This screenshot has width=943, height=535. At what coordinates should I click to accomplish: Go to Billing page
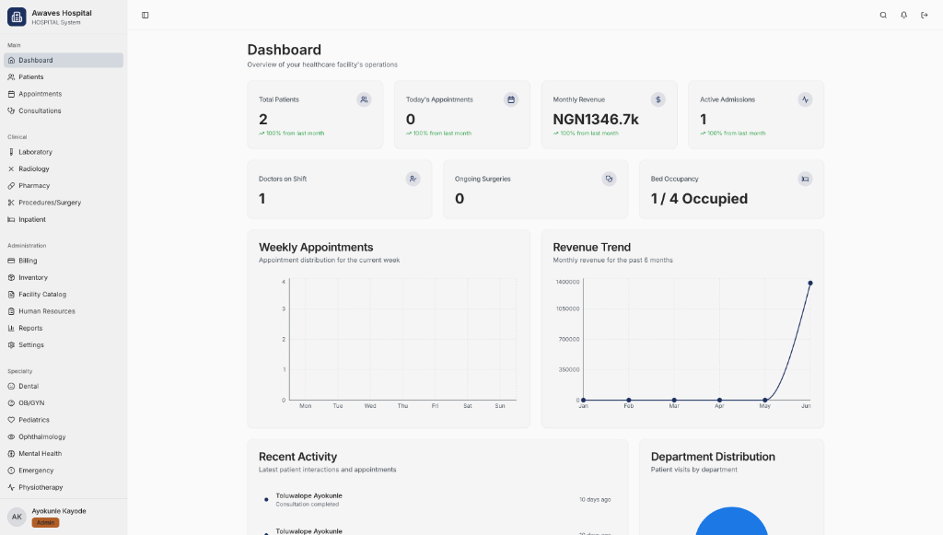[x=64, y=261]
